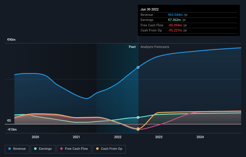Screen dimensions: 246x157
Task: Click the Past section label
Action: click(x=132, y=47)
